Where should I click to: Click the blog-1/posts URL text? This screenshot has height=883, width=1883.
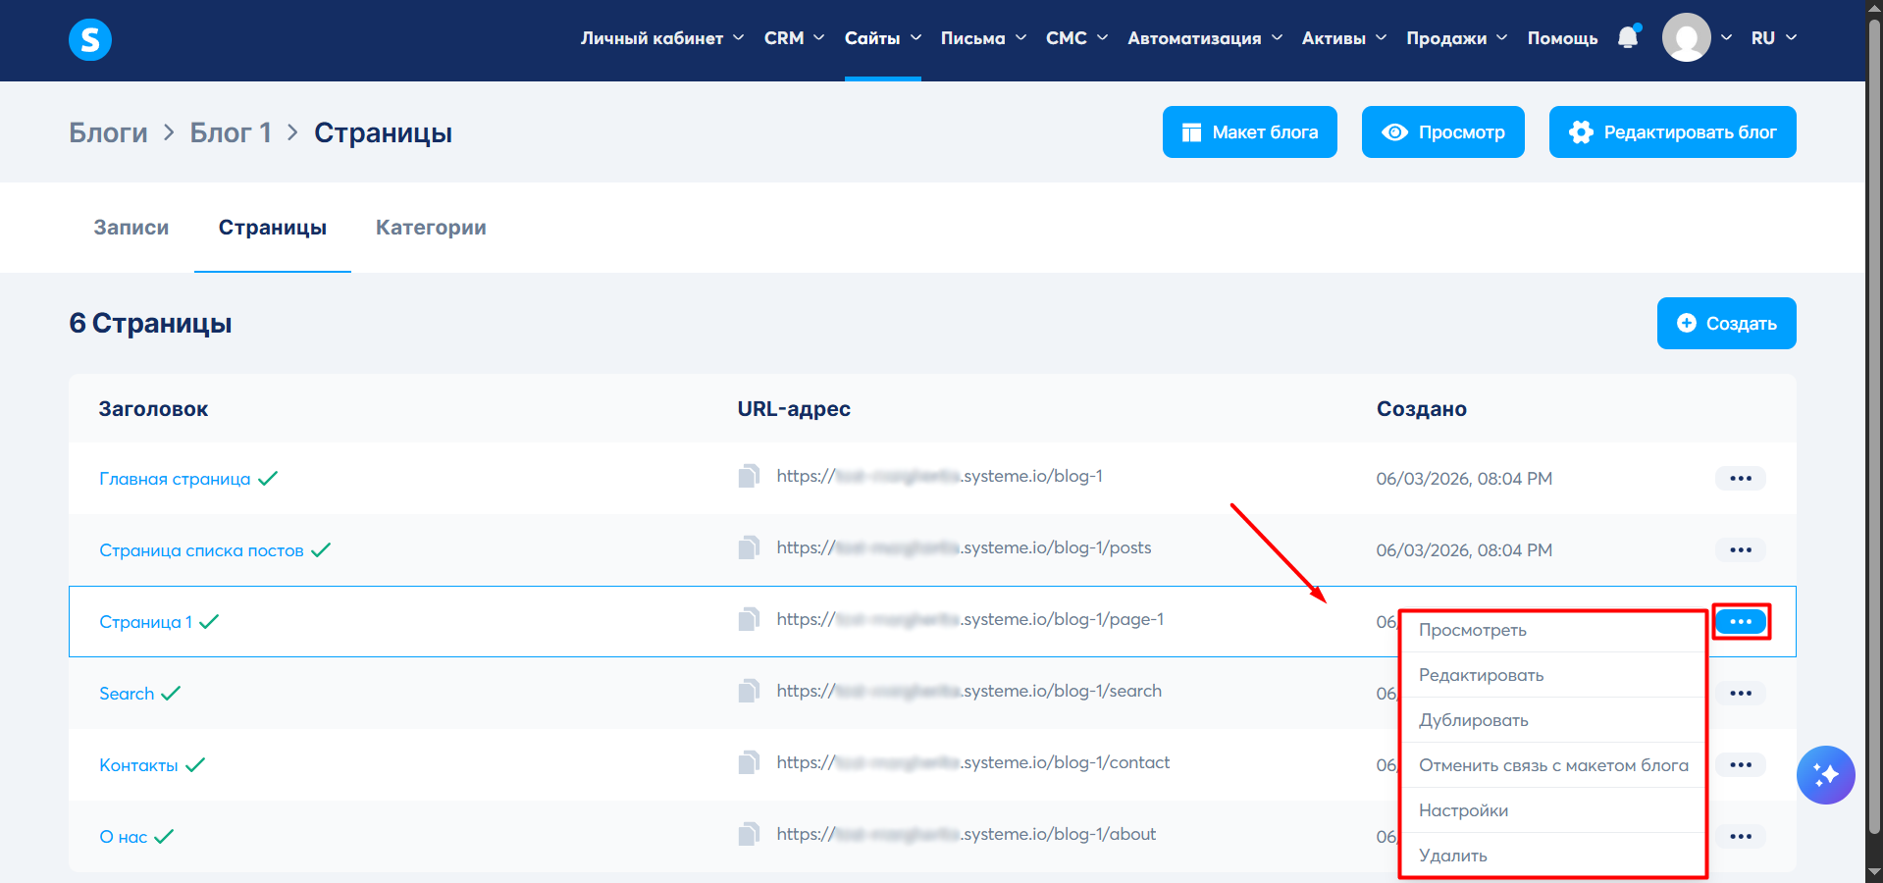(964, 547)
